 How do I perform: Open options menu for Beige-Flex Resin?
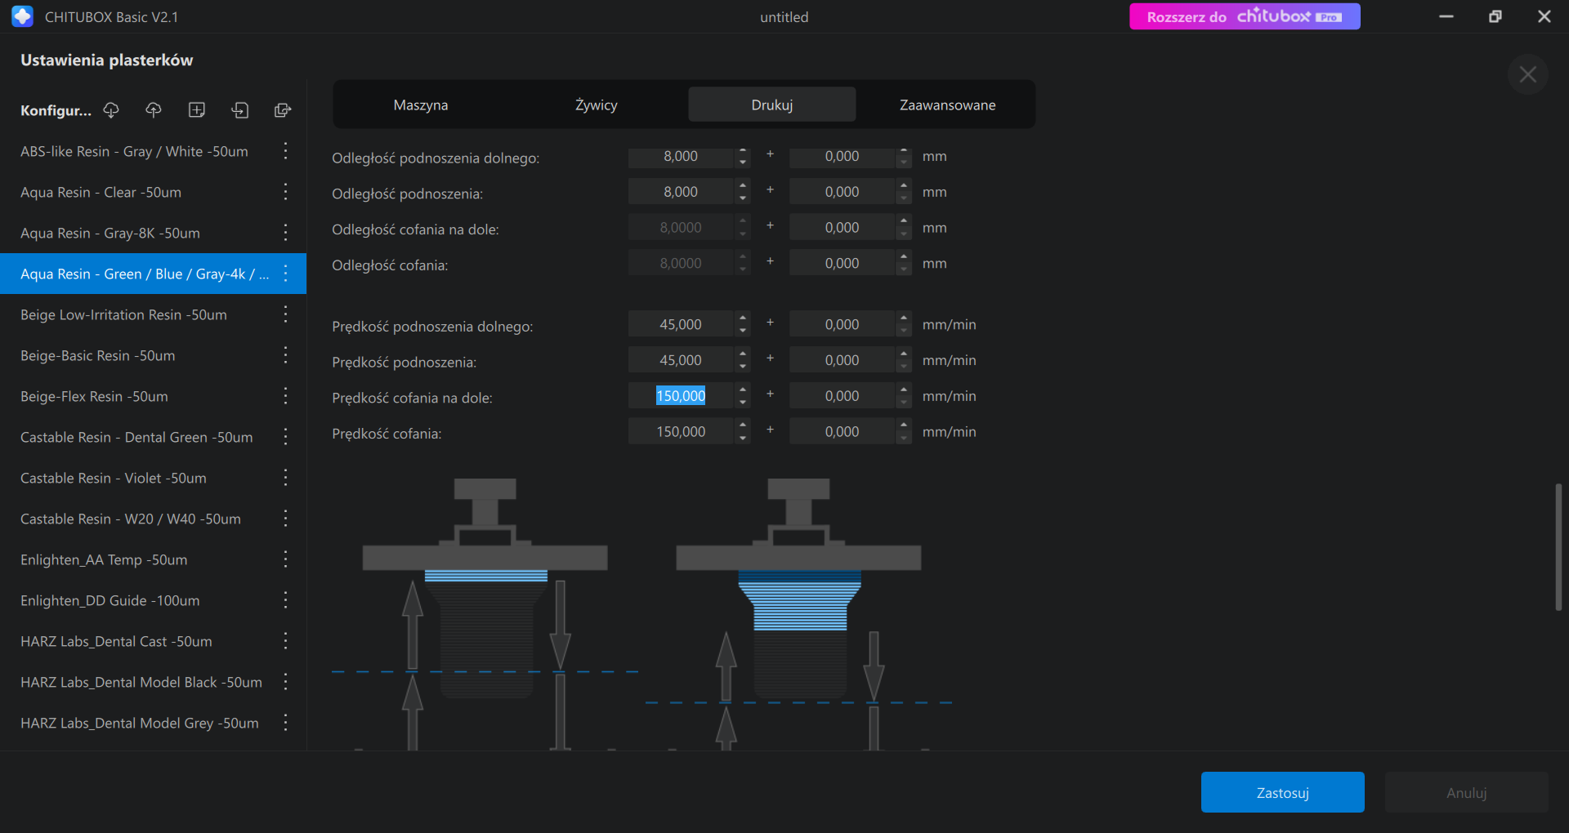pos(285,396)
